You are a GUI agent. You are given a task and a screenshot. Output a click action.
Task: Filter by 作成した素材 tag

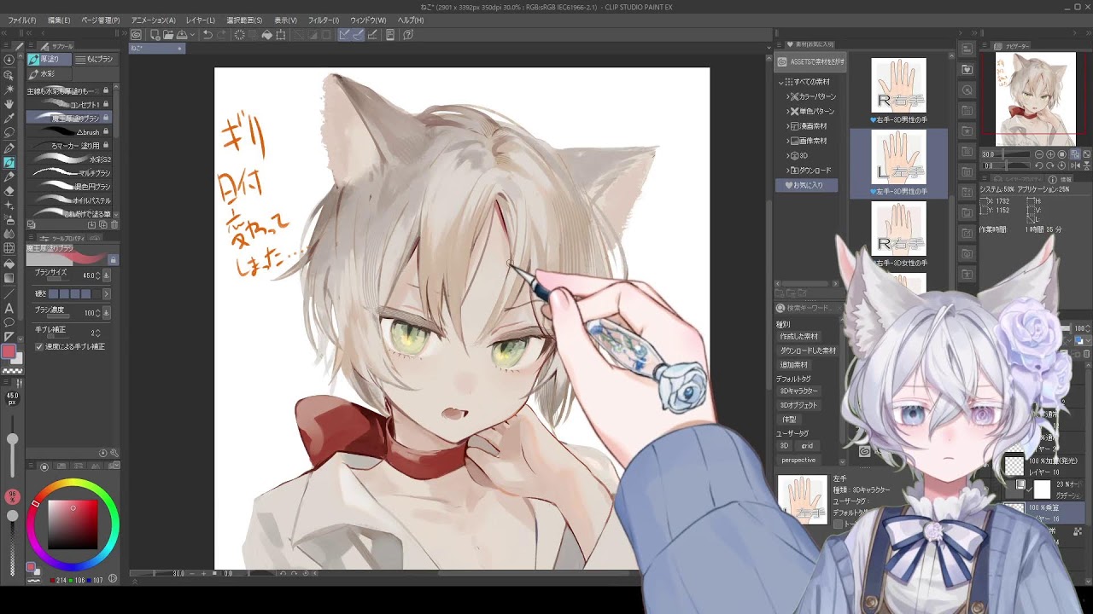click(x=799, y=336)
